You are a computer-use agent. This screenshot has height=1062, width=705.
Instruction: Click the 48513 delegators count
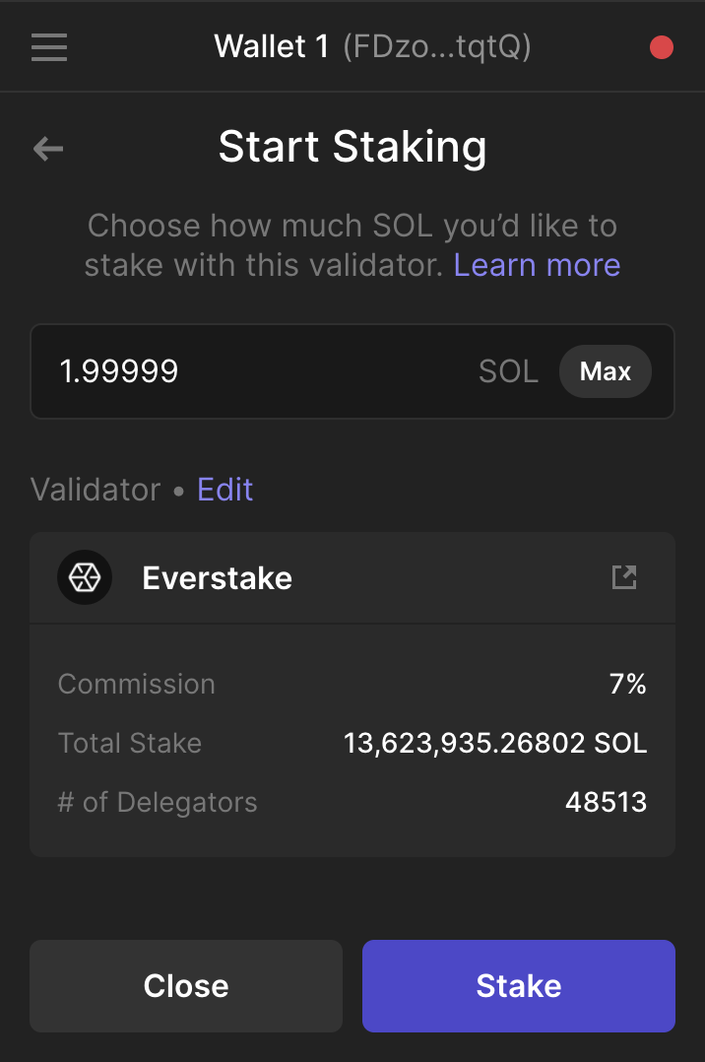click(606, 803)
